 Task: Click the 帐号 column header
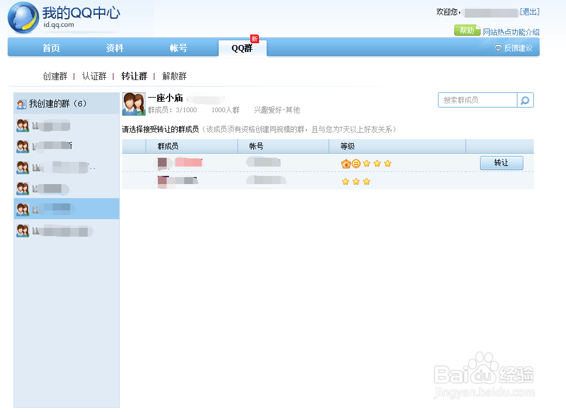pyautogui.click(x=256, y=146)
